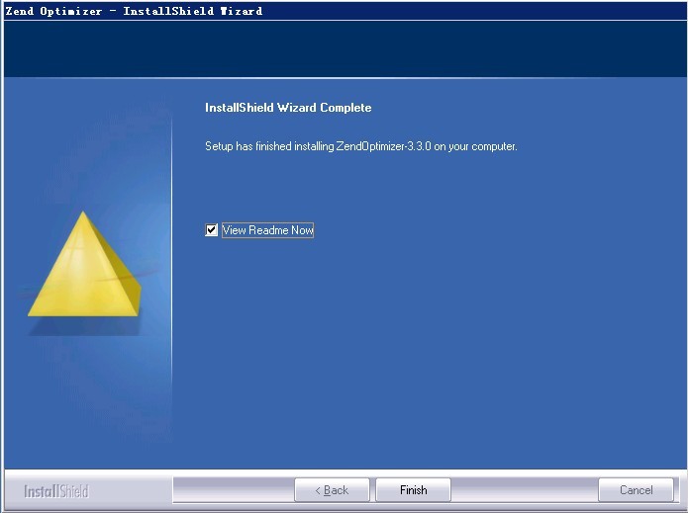Click the InstallShield logo at bottom left
Image resolution: width=688 pixels, height=513 pixels.
(55, 491)
